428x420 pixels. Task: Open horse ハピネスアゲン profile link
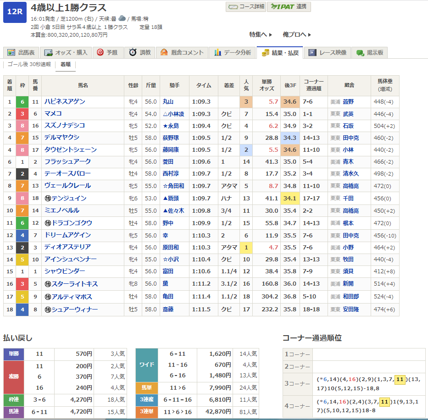pyautogui.click(x=65, y=101)
